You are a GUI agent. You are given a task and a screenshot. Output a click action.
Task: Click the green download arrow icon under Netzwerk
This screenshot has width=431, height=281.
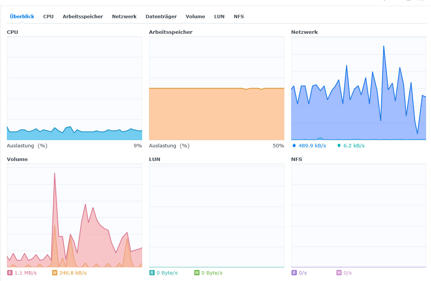tap(339, 145)
